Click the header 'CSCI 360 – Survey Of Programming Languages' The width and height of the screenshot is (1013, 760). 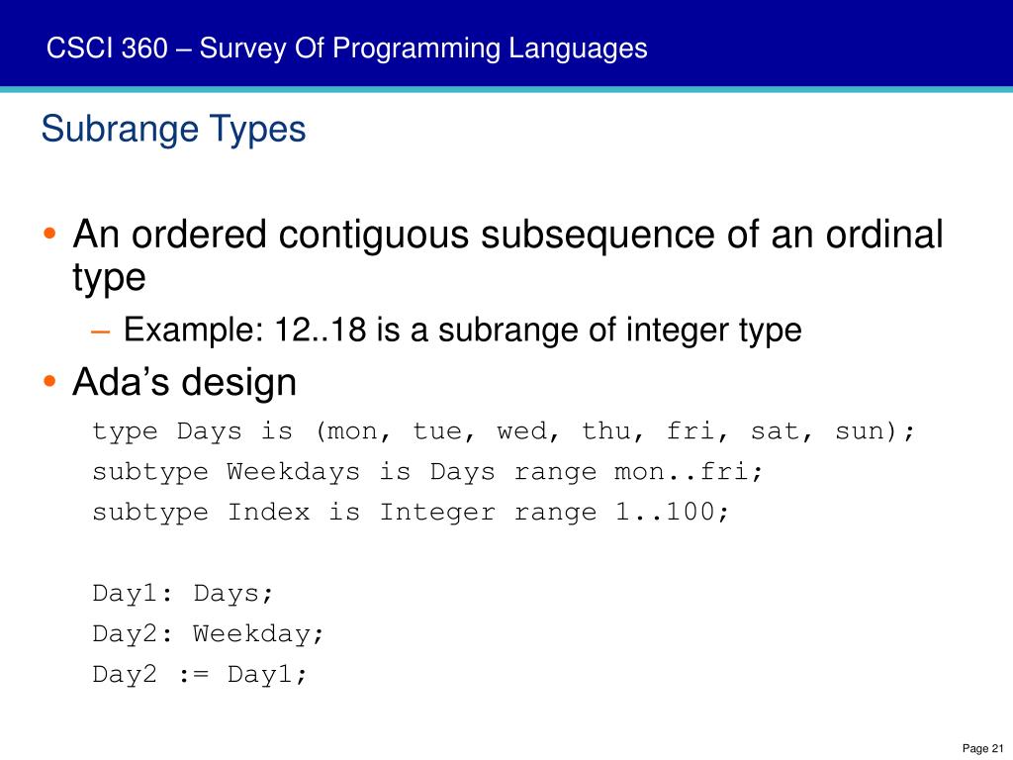coord(347,48)
